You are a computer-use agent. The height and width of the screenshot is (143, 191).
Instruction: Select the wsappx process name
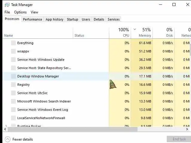pos(23,51)
